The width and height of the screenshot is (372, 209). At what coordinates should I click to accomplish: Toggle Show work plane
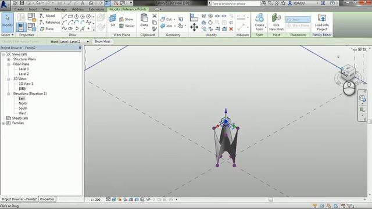coord(126,19)
